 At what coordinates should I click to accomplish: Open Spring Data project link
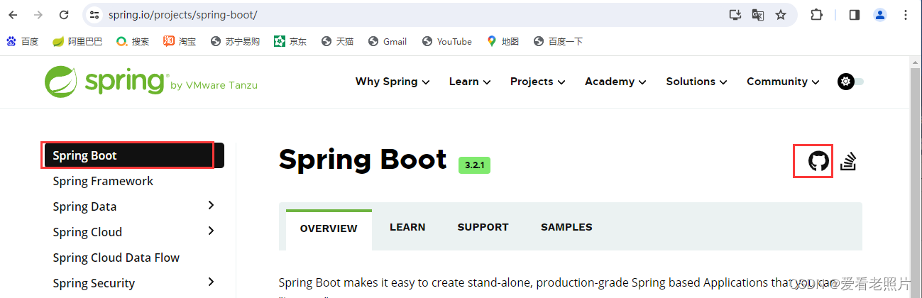pyautogui.click(x=84, y=206)
